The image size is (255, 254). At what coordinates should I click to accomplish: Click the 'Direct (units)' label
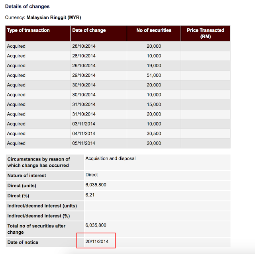tap(23, 186)
